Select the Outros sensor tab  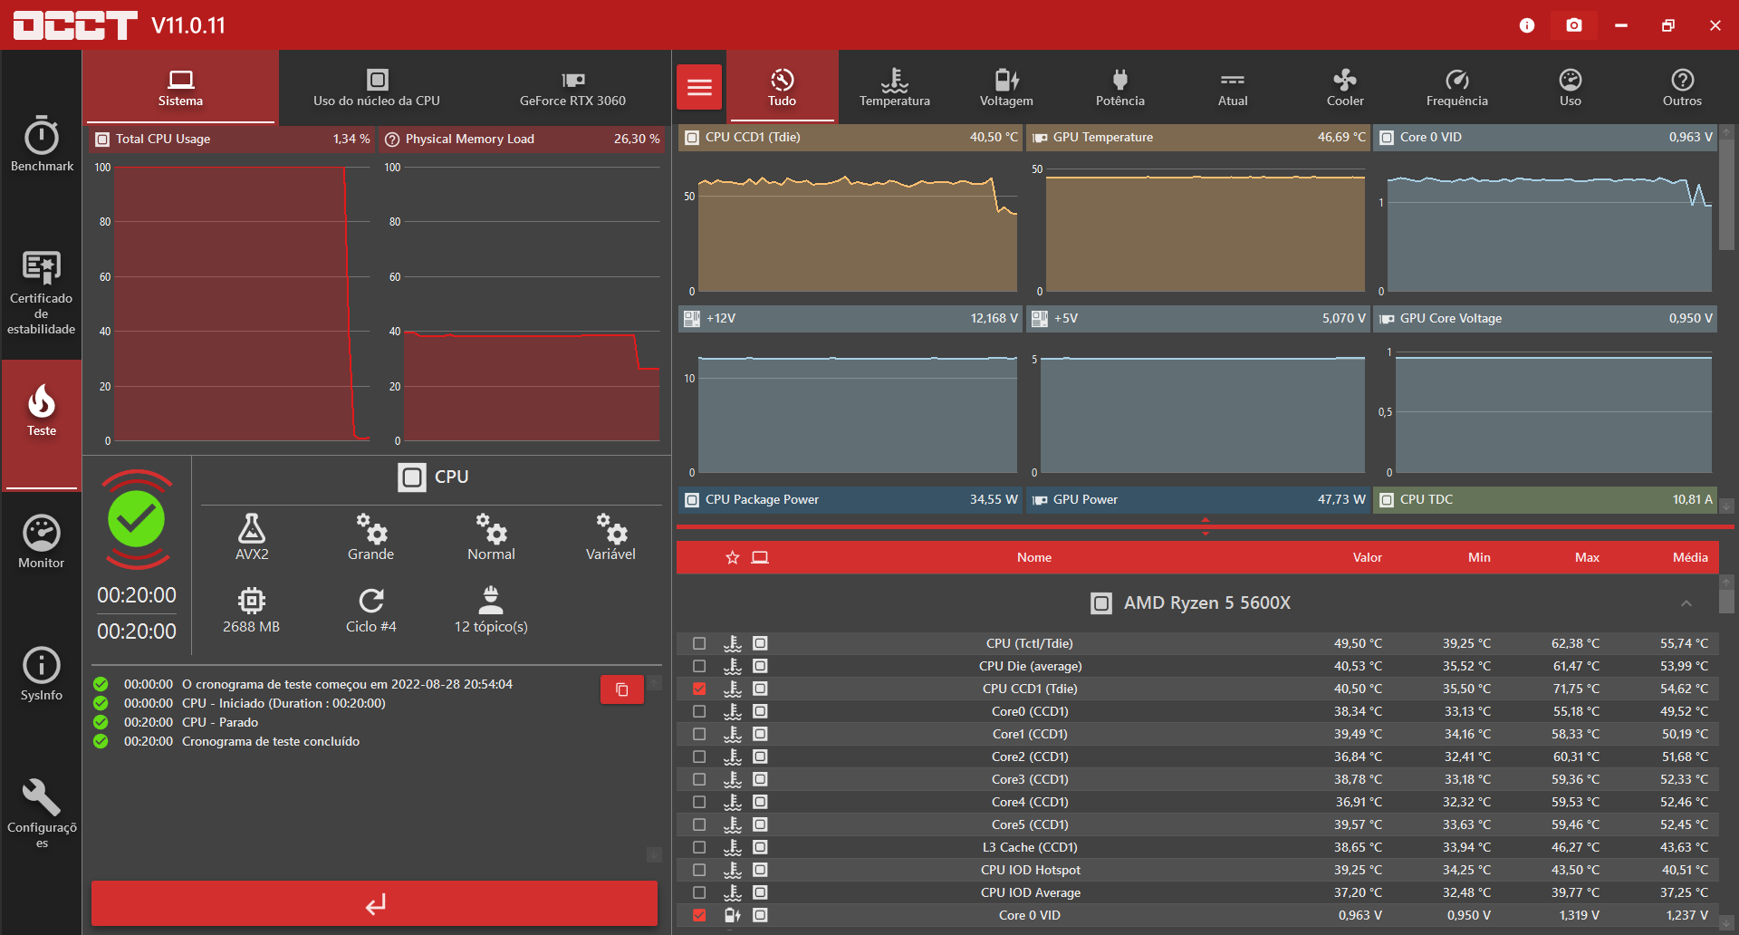pyautogui.click(x=1683, y=87)
